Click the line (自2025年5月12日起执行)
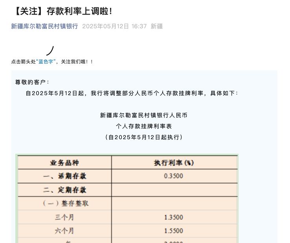Screen dimensions: 290x243 144,137
